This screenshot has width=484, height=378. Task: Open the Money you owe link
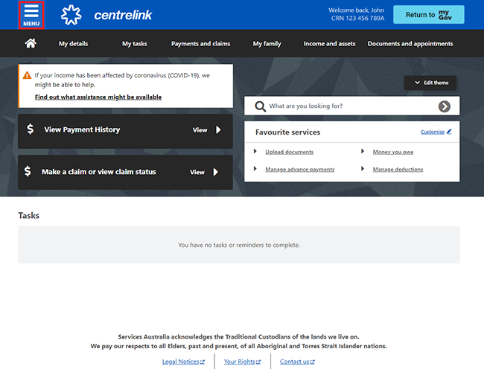click(392, 152)
